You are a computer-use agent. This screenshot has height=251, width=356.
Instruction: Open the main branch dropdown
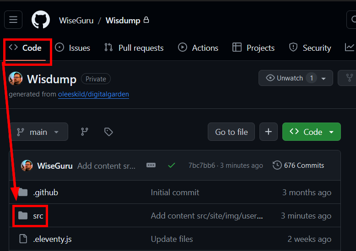(x=39, y=132)
